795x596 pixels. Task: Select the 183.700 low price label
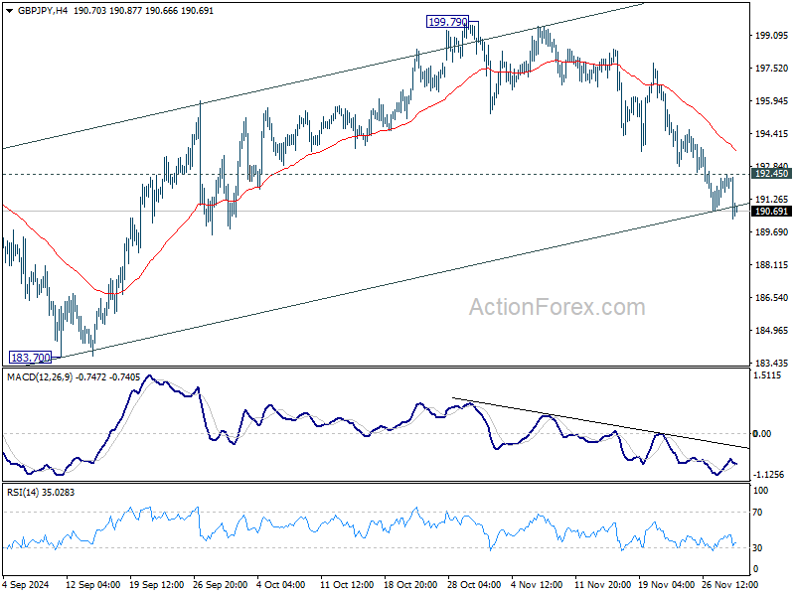[31, 358]
